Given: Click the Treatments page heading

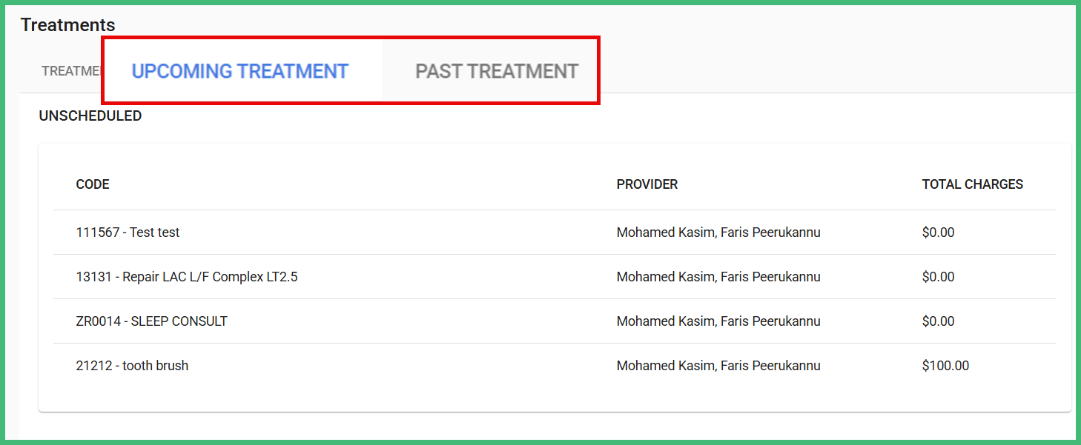Looking at the screenshot, I should 67,24.
